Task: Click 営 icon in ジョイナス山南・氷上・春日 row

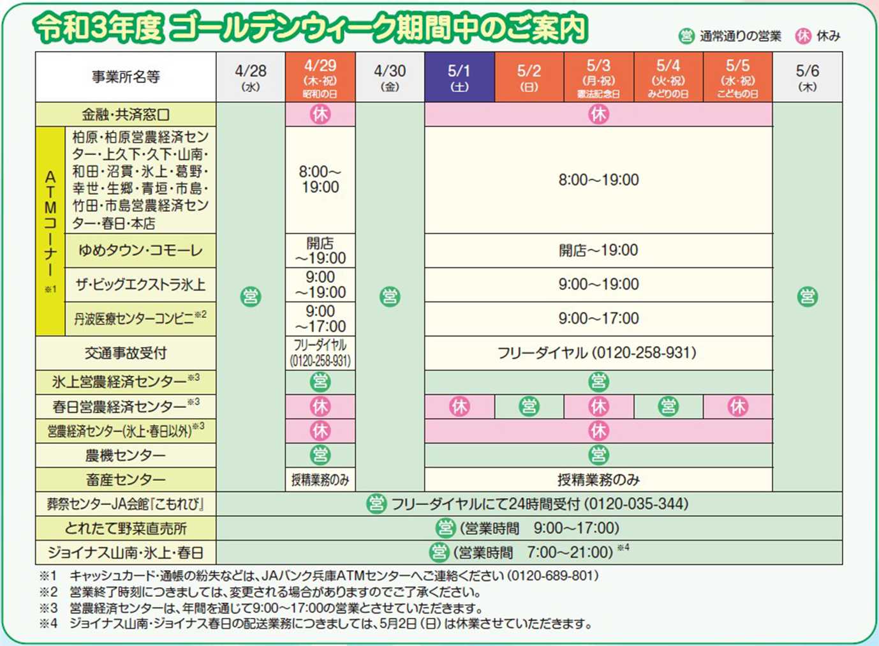Action: tap(439, 552)
